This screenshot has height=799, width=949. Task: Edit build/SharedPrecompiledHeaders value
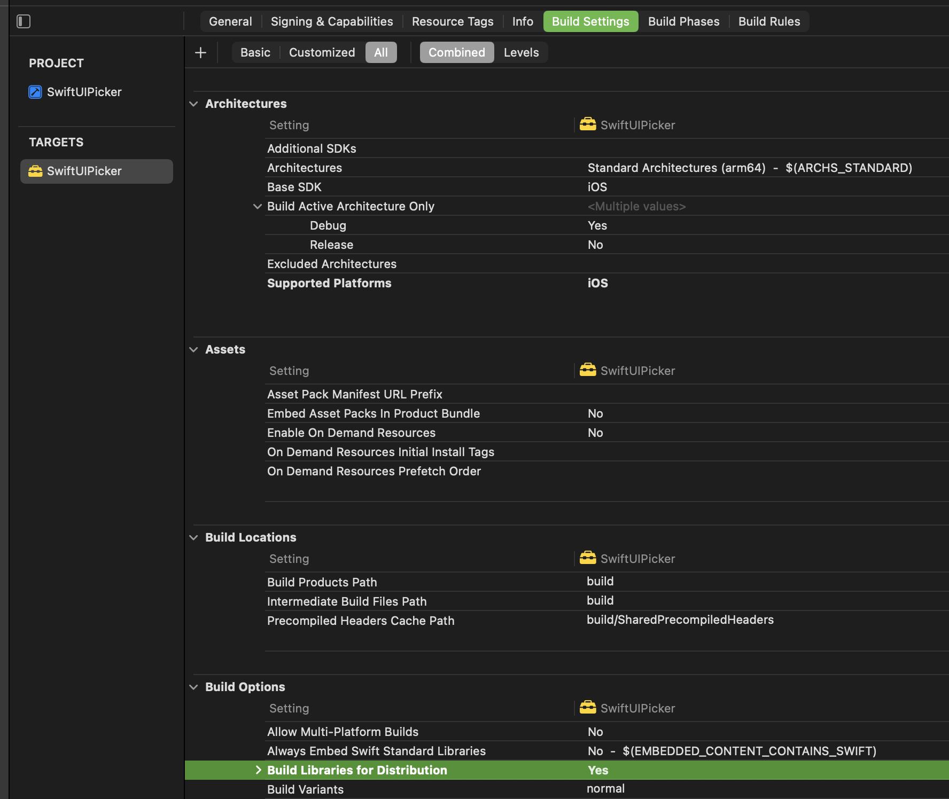(680, 620)
